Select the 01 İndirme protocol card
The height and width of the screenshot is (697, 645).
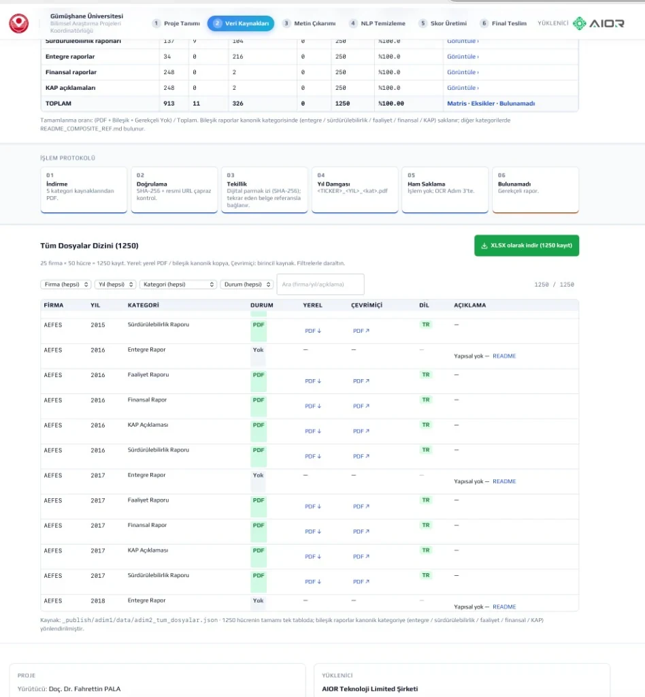point(84,190)
